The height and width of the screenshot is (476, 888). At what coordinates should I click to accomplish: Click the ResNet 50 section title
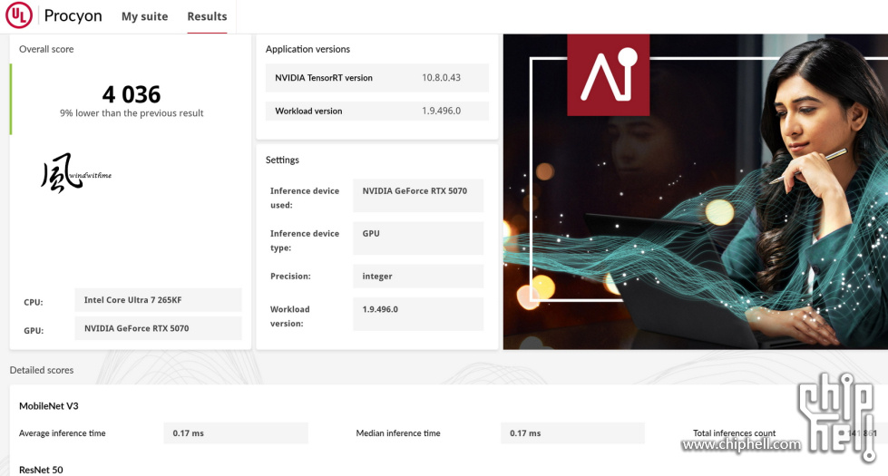[41, 470]
